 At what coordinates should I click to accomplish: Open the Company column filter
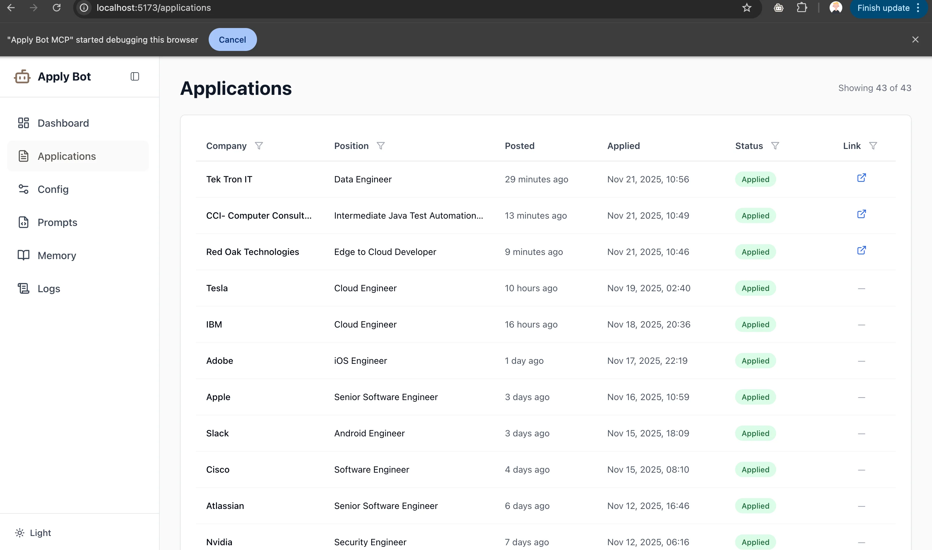[x=259, y=145]
